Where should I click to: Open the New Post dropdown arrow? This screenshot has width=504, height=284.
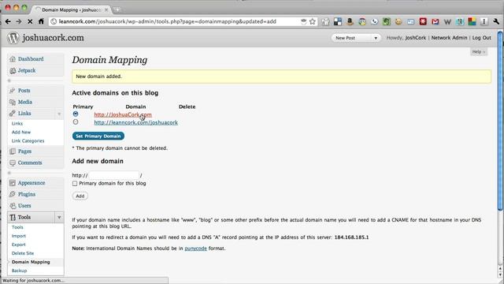(x=376, y=38)
